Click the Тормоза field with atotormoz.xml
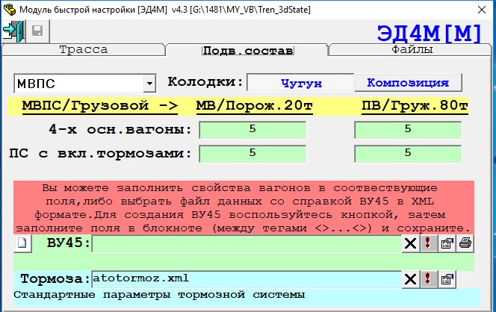The width and height of the screenshot is (496, 312). point(247,279)
